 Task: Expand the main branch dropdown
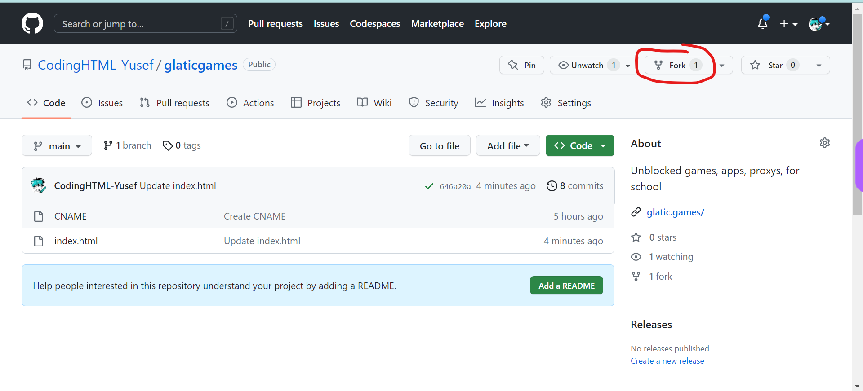[x=57, y=146]
